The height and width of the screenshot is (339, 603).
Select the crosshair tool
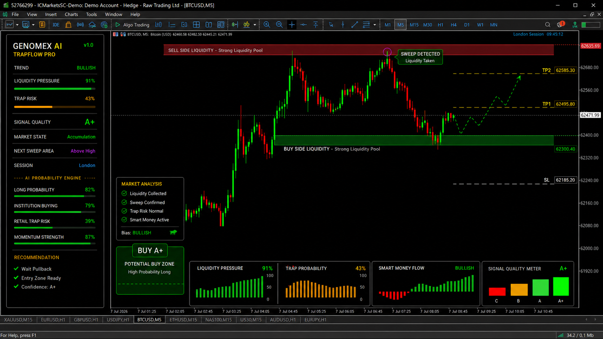[292, 24]
